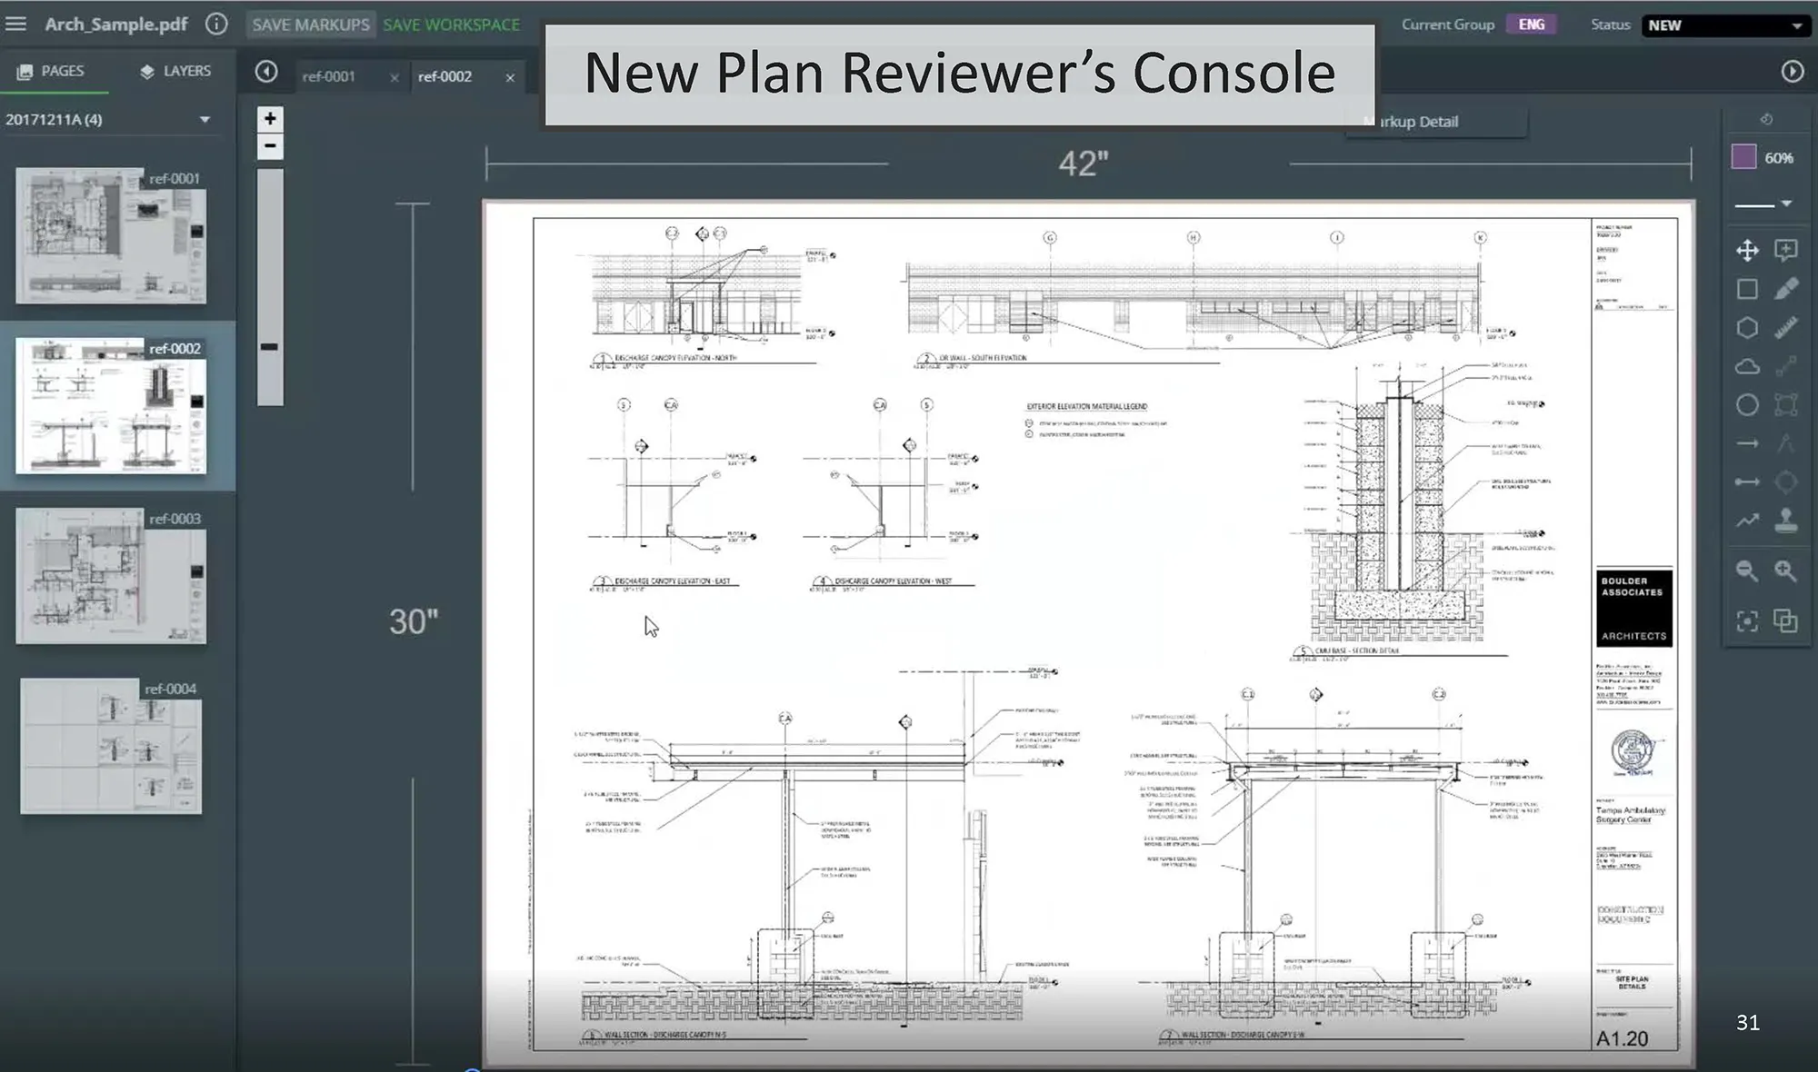Select the Arrow markup tool
Image resolution: width=1818 pixels, height=1072 pixels.
point(1749,443)
